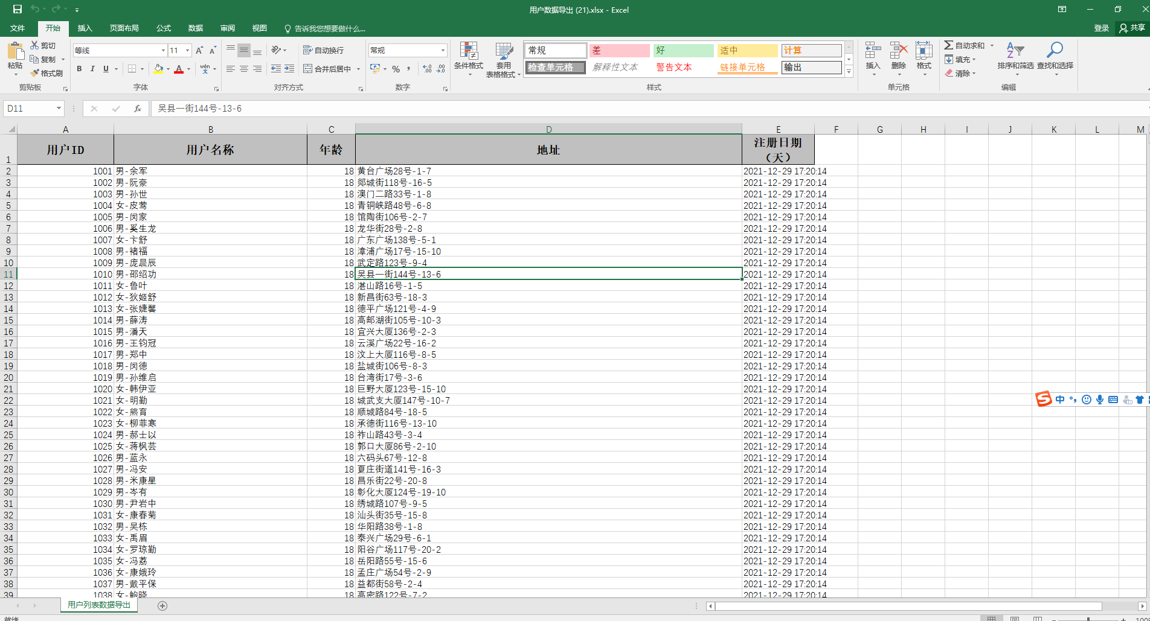1150x621 pixels.
Task: Click the 登录 sign-in button
Action: pos(1100,28)
